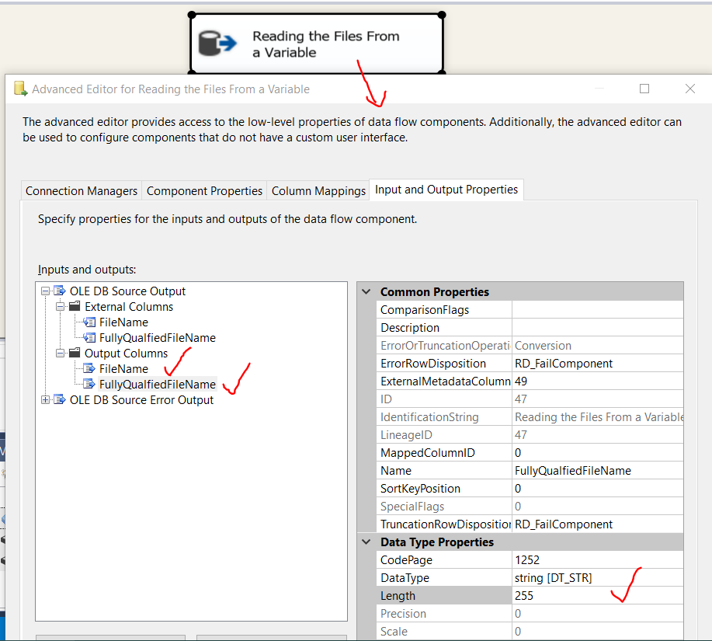Open the Connection Managers tab
The width and height of the screenshot is (712, 641).
point(81,190)
